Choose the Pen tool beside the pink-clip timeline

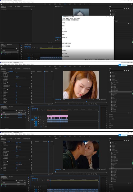pyautogui.click(x=28, y=117)
